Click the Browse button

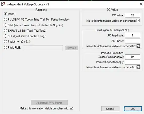(72, 48)
